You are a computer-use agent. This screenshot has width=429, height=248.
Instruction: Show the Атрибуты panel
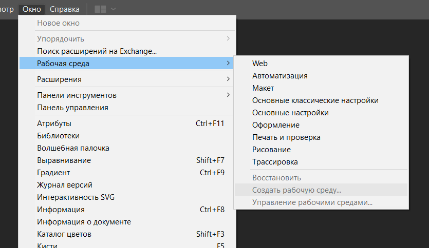coord(54,123)
